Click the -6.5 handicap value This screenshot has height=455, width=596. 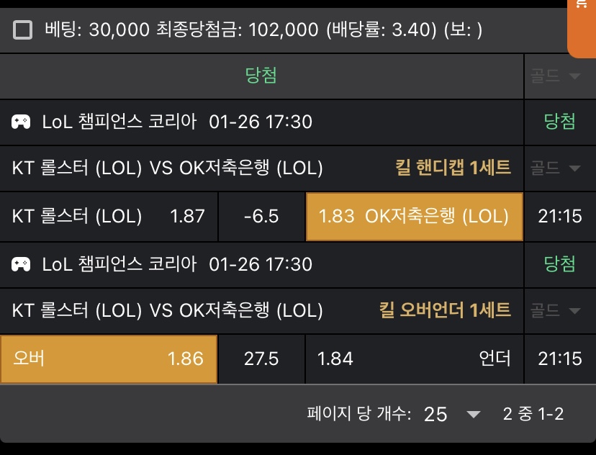(x=261, y=216)
